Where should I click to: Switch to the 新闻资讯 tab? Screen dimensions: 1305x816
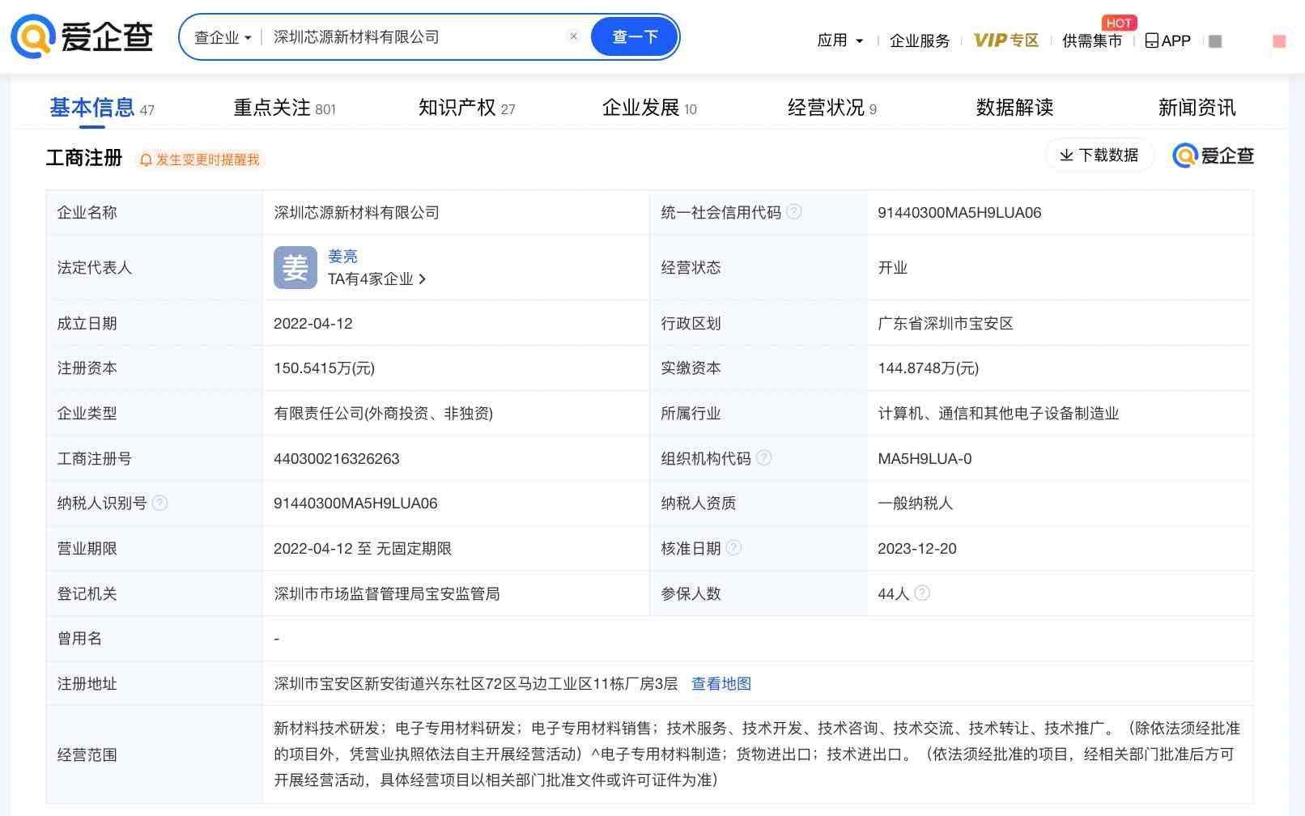(x=1197, y=108)
